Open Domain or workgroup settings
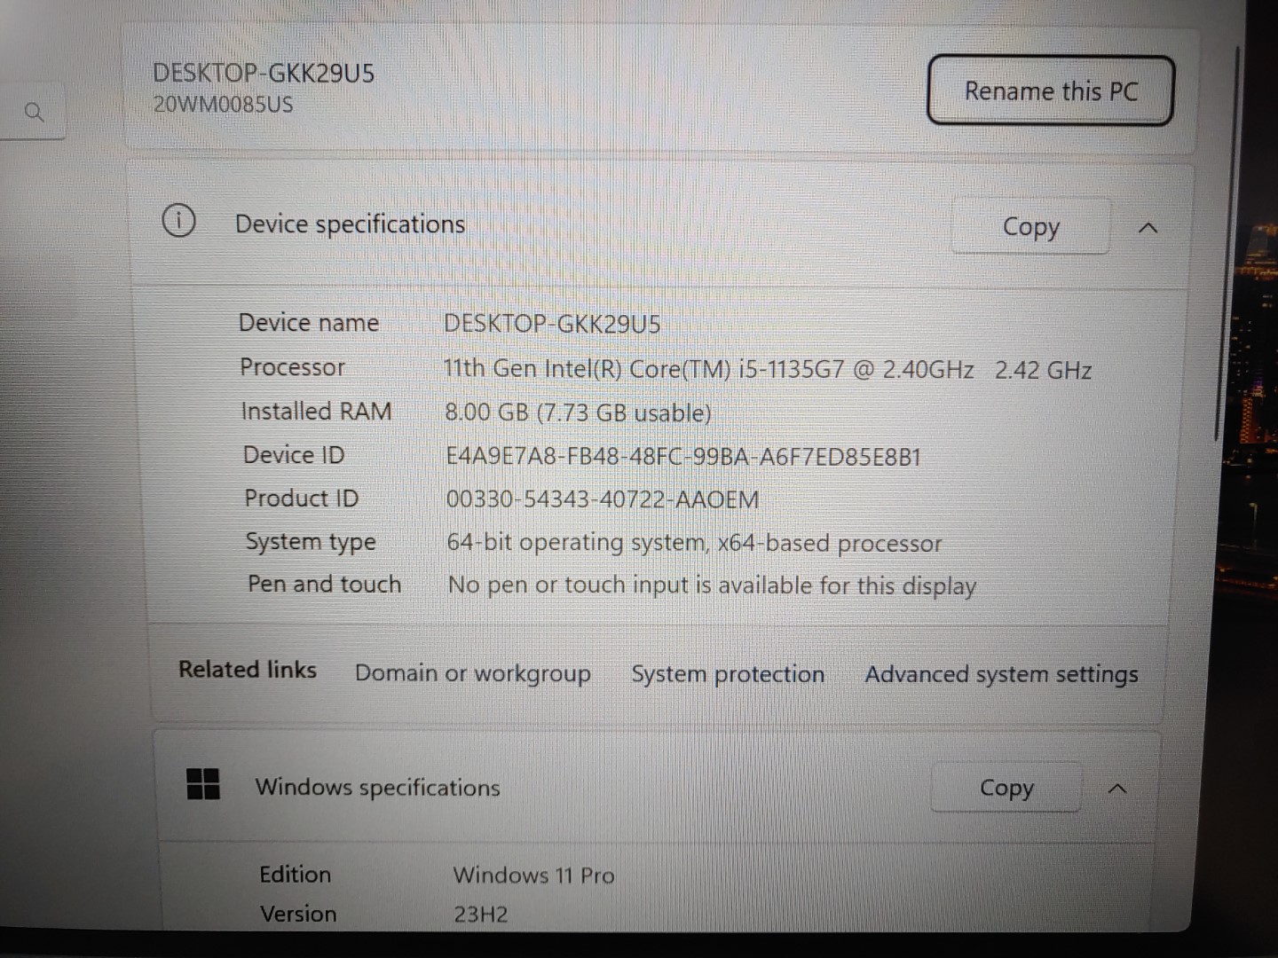The image size is (1278, 958). pos(473,674)
